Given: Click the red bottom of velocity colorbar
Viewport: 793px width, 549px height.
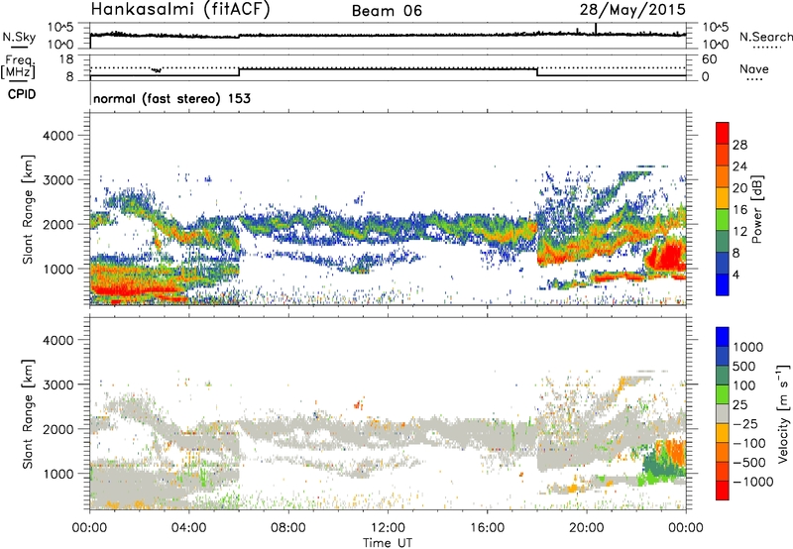Looking at the screenshot, I should pos(723,491).
